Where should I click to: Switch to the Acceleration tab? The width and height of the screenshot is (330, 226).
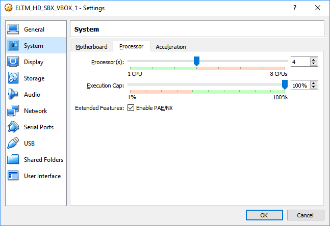pyautogui.click(x=171, y=47)
